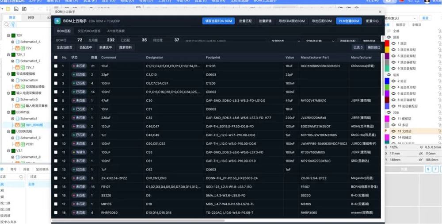Switch to 交互式BOM面板 tab
442x224 pixels.
coord(89,31)
